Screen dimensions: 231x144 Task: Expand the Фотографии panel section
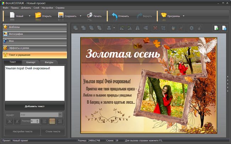[x=35, y=34]
